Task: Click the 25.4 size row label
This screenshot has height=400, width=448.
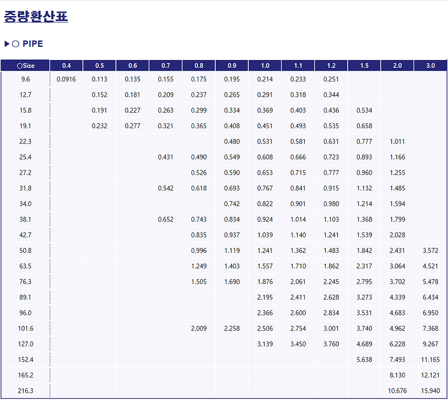Action: click(x=26, y=157)
